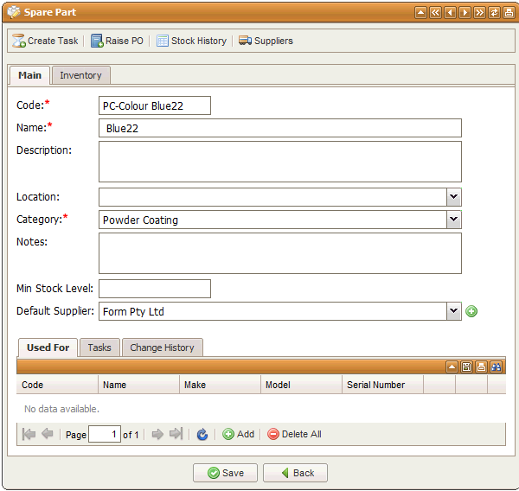Viewport: 519px width, 491px height.
Task: Go to next record with the right arrow
Action: (465, 13)
